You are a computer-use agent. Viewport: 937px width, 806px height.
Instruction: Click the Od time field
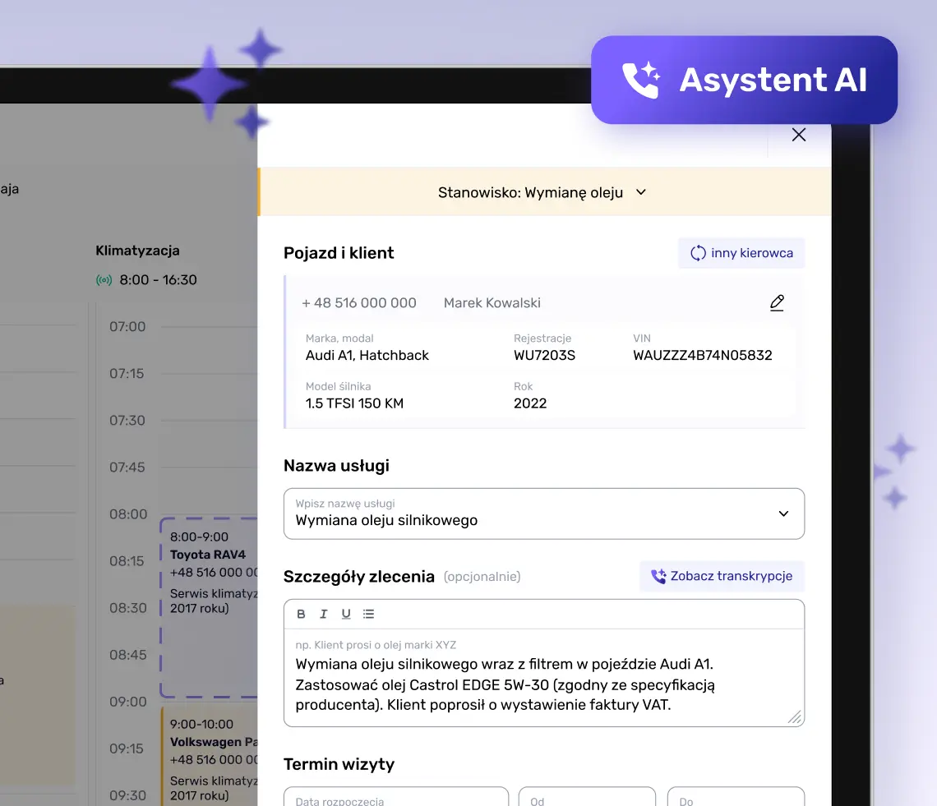coord(587,797)
